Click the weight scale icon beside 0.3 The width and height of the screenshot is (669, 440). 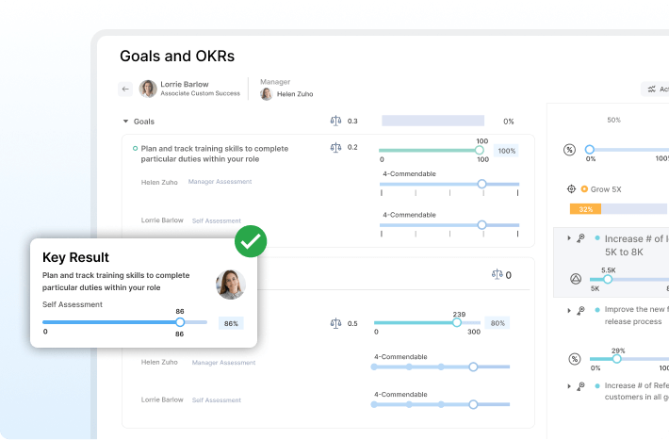point(335,122)
